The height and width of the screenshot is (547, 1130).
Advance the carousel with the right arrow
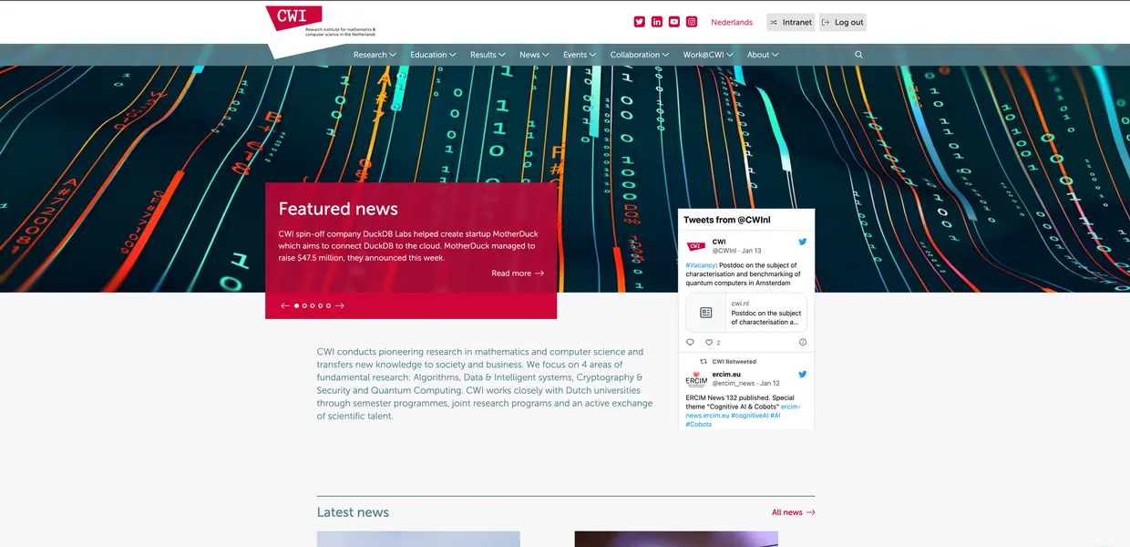coord(339,305)
